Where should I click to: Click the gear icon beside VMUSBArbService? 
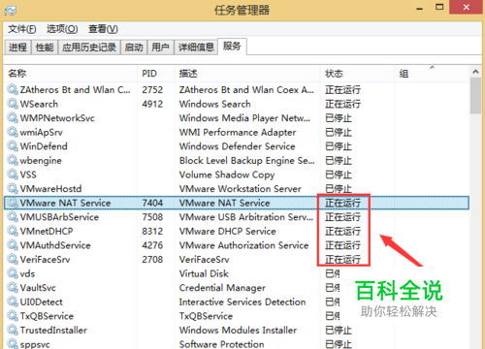pyautogui.click(x=13, y=217)
